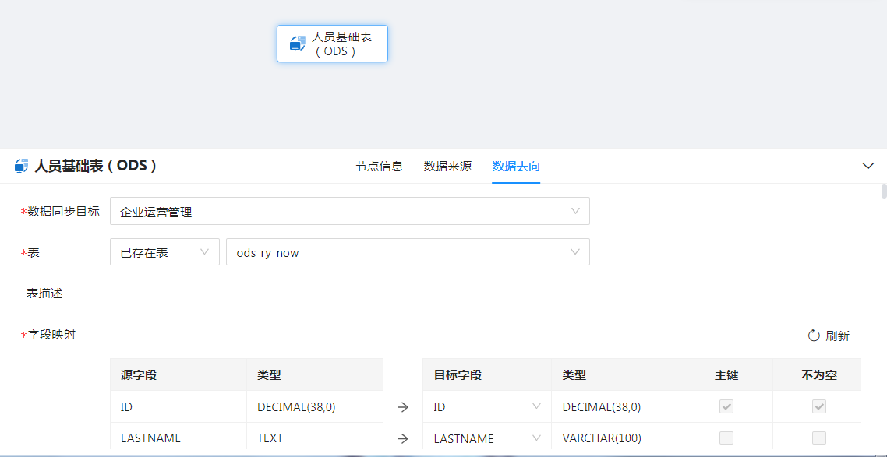Click the mapping arrow in the ID row
This screenshot has height=457, width=887.
coord(403,406)
